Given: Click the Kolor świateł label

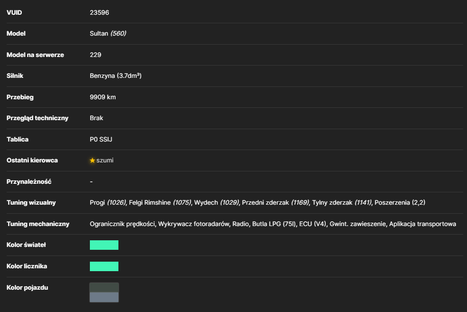Looking at the screenshot, I should 26,245.
